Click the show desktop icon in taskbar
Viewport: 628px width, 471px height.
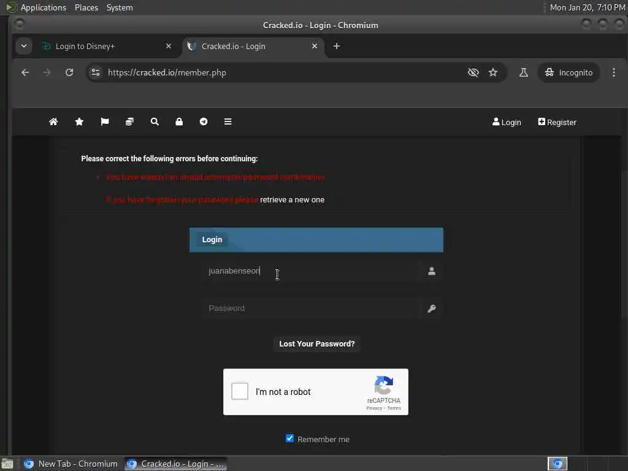(7, 464)
